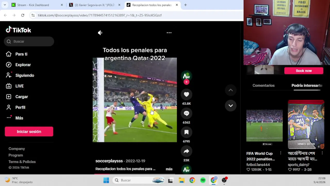
Task: Click the main video player
Action: [135, 100]
